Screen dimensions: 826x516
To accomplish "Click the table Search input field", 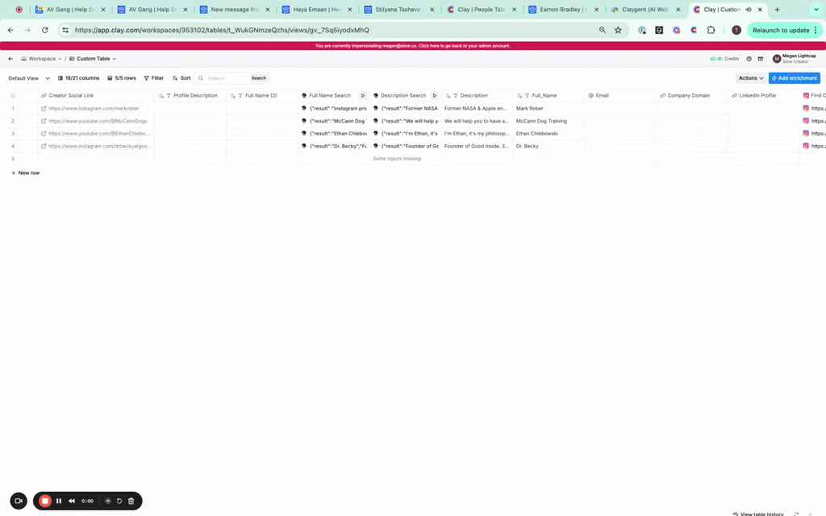I will pyautogui.click(x=226, y=78).
